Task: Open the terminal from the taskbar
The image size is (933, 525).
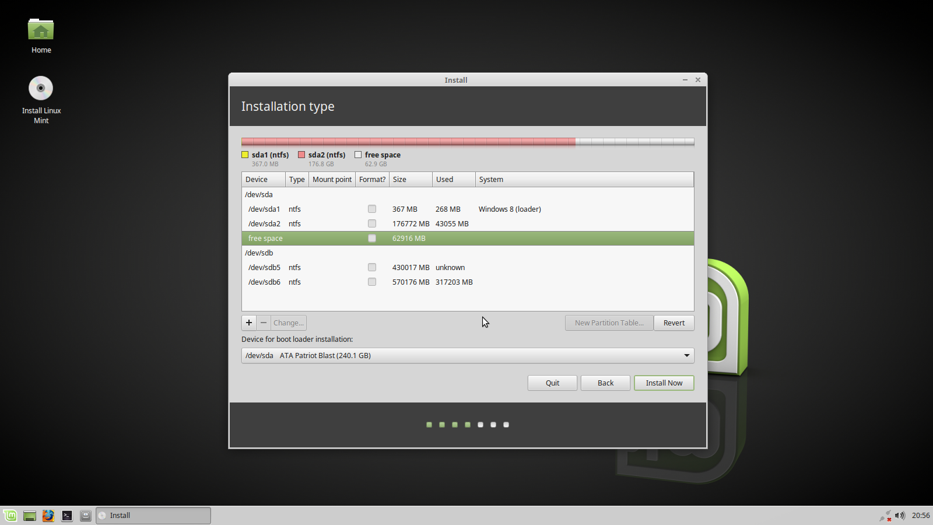Action: (x=67, y=516)
